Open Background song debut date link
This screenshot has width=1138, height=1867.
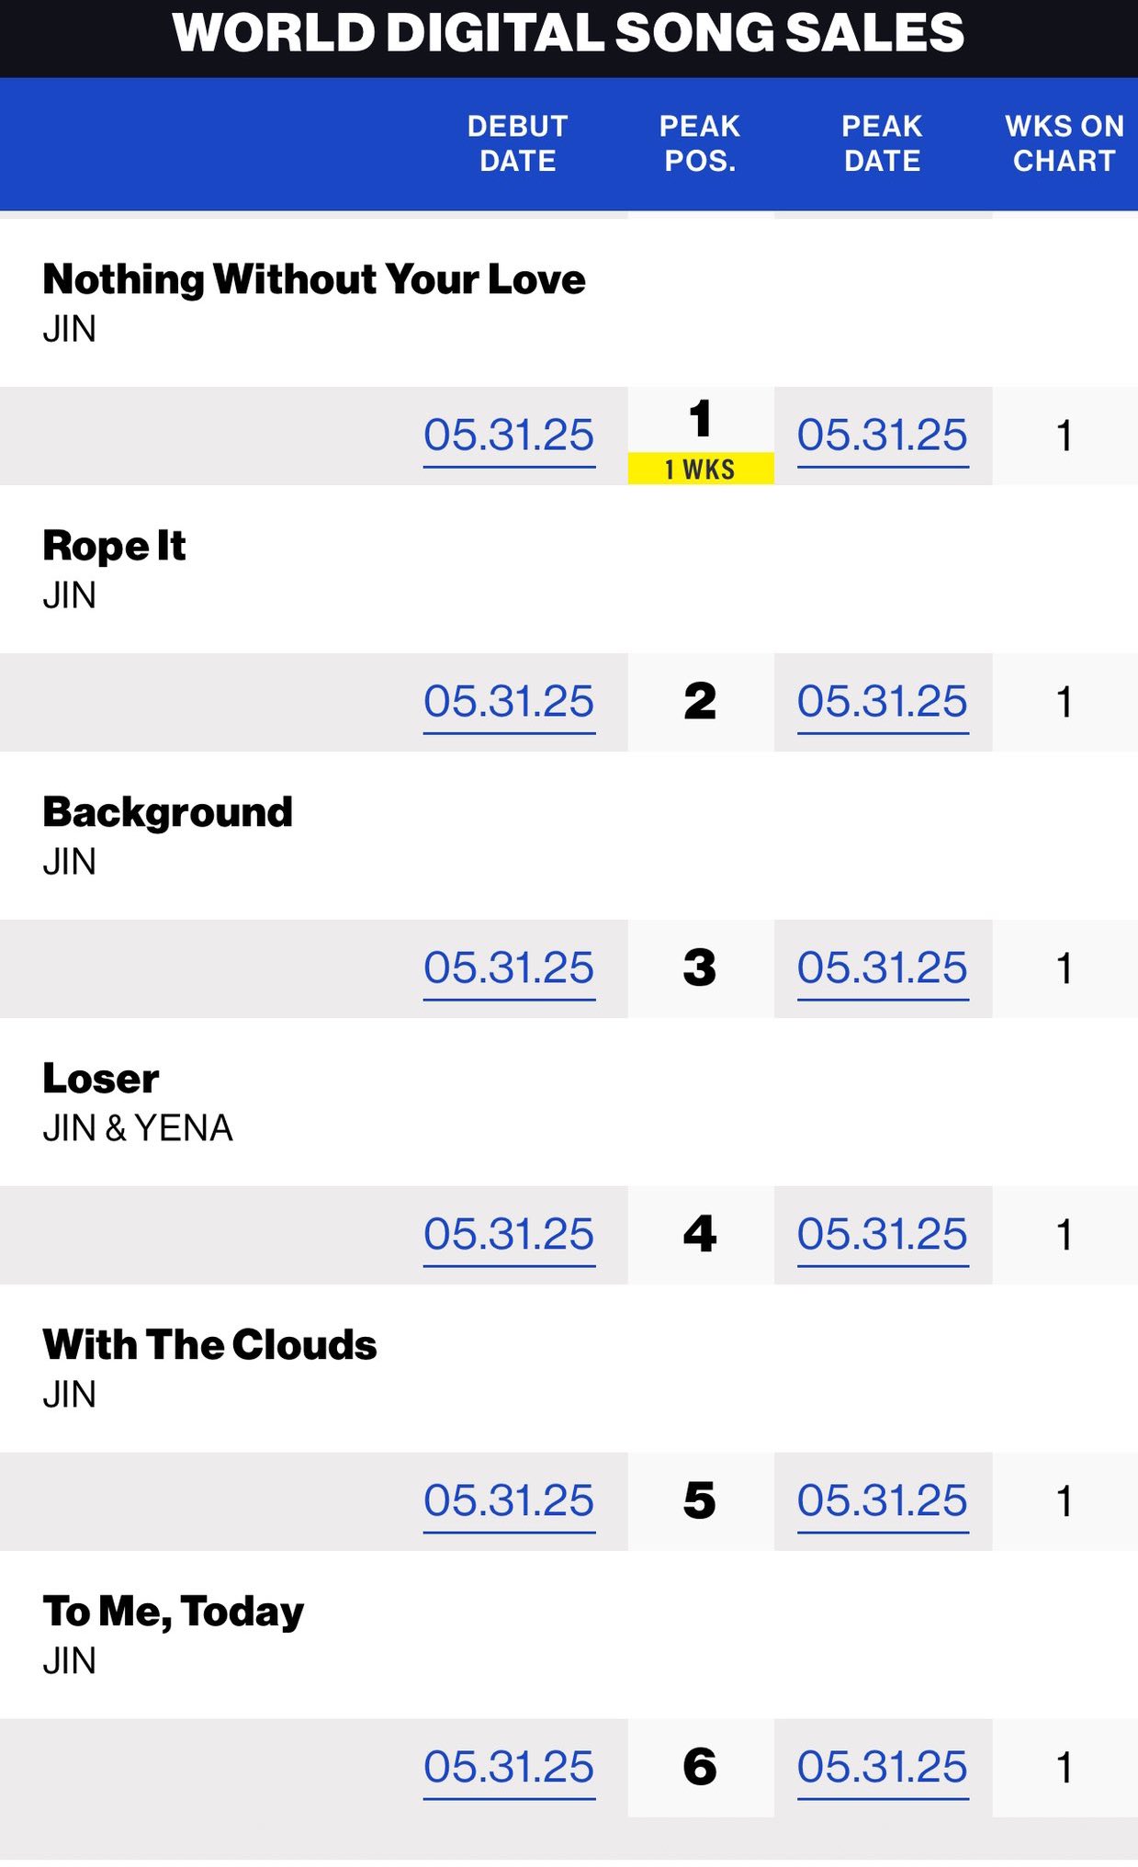pyautogui.click(x=509, y=968)
